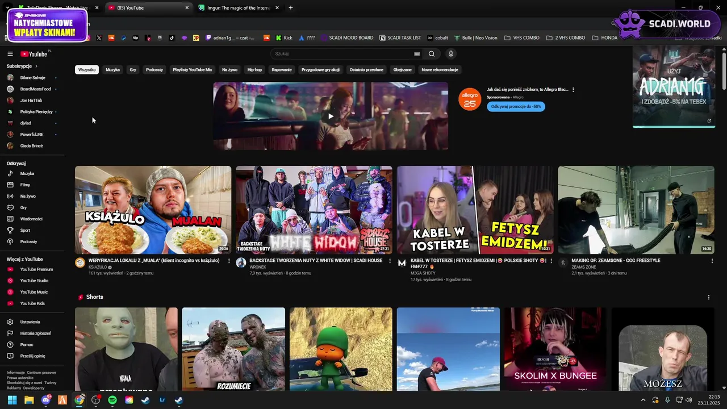Open YouTube Music in the sidebar
The height and width of the screenshot is (409, 727).
(x=34, y=292)
